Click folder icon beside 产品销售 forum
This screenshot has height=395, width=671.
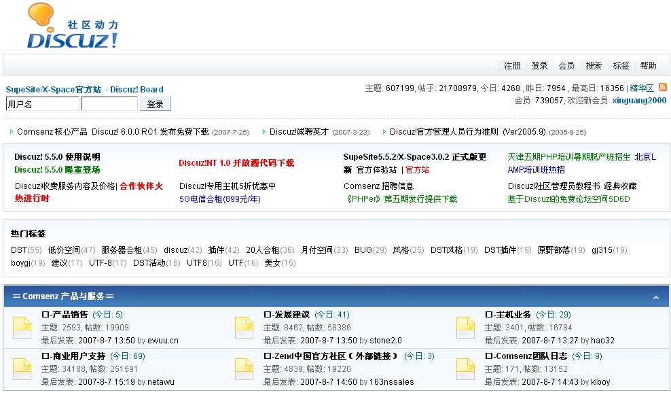22,328
